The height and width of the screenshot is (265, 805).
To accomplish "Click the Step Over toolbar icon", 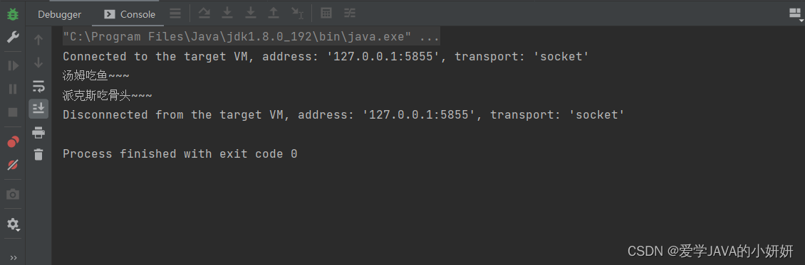I will pos(204,13).
